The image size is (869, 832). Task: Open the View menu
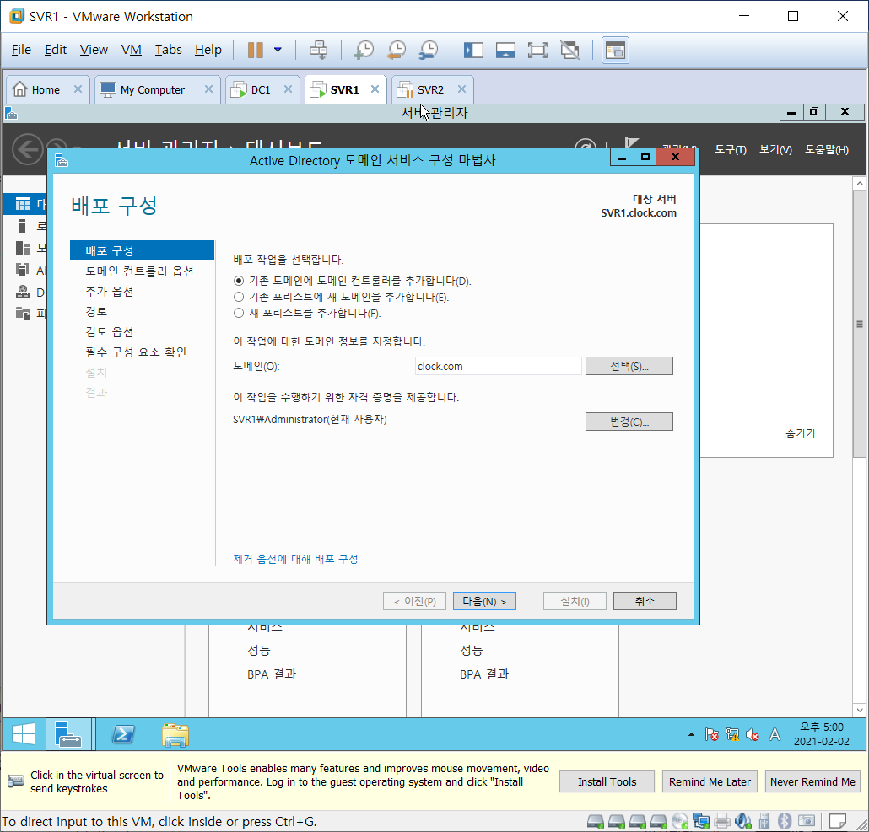(x=94, y=50)
